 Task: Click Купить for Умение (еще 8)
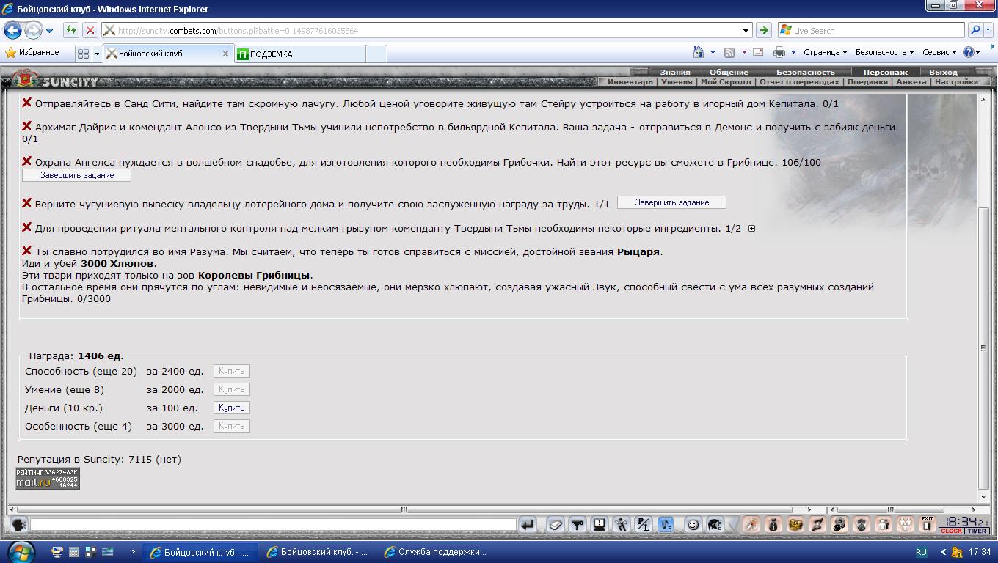click(231, 389)
